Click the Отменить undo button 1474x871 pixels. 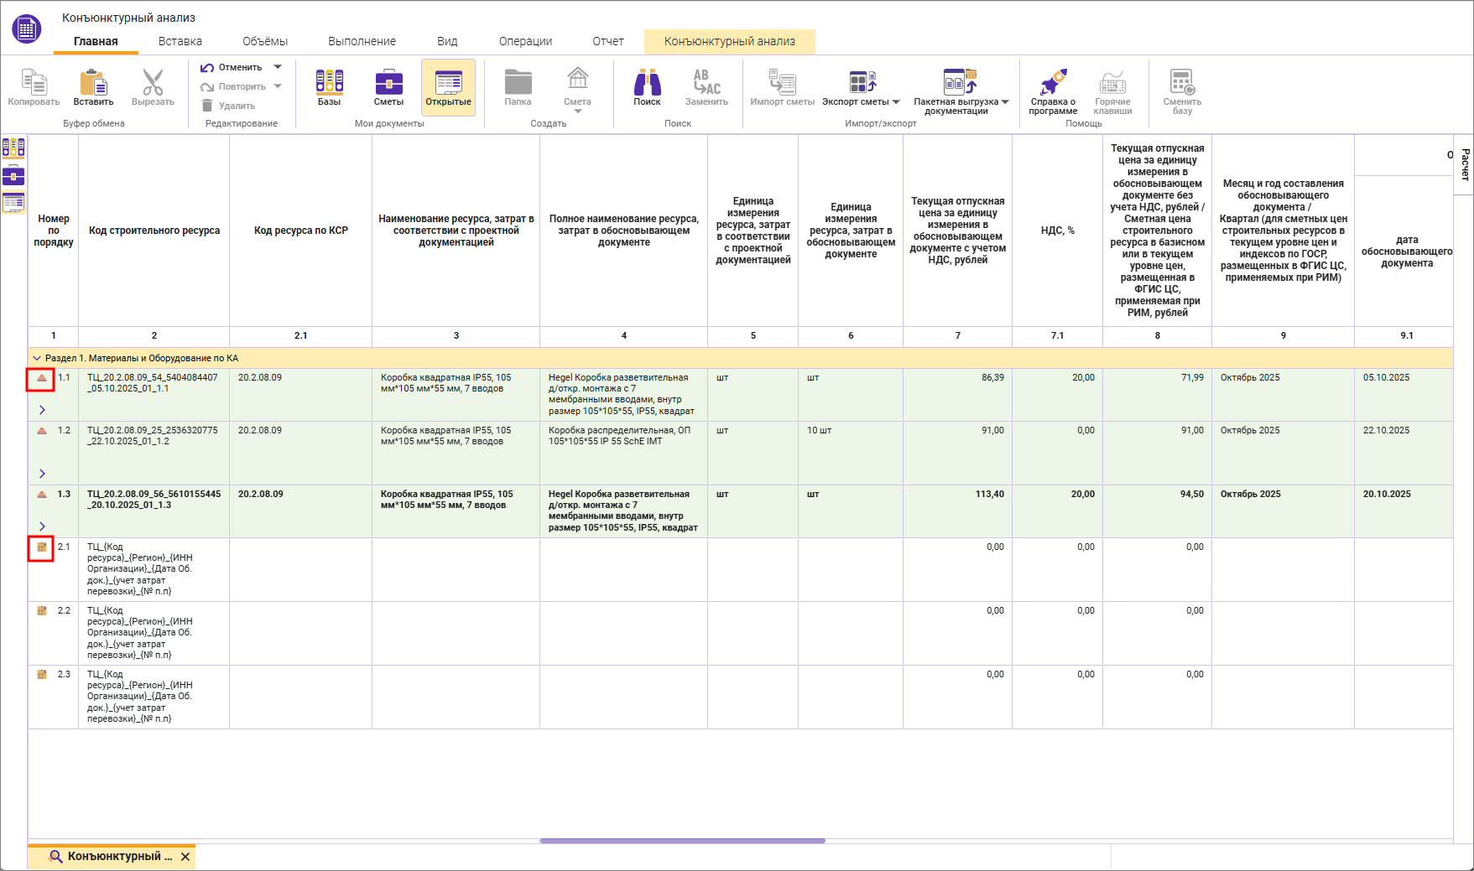click(x=232, y=67)
